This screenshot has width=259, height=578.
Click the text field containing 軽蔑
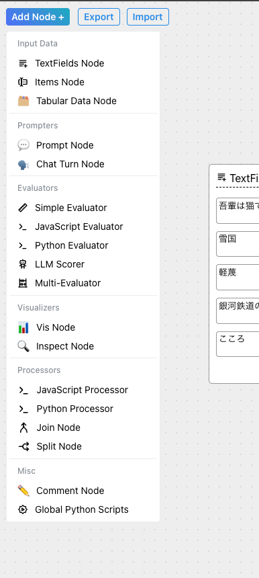click(238, 277)
